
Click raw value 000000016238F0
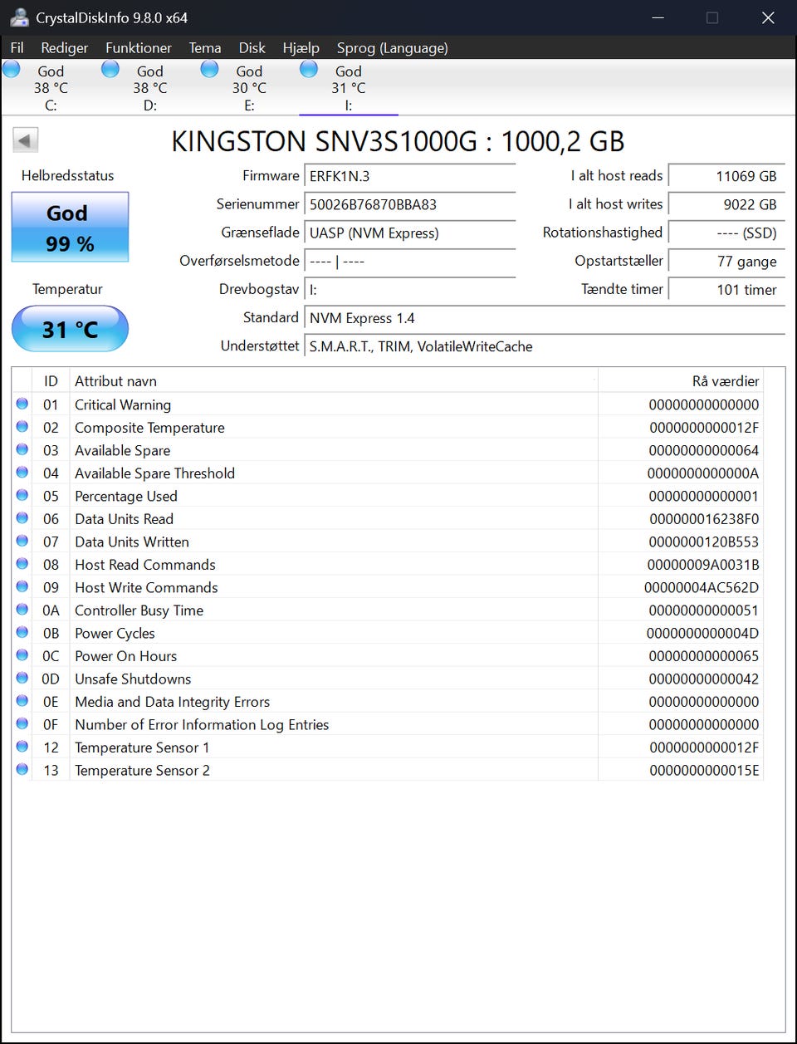point(704,519)
